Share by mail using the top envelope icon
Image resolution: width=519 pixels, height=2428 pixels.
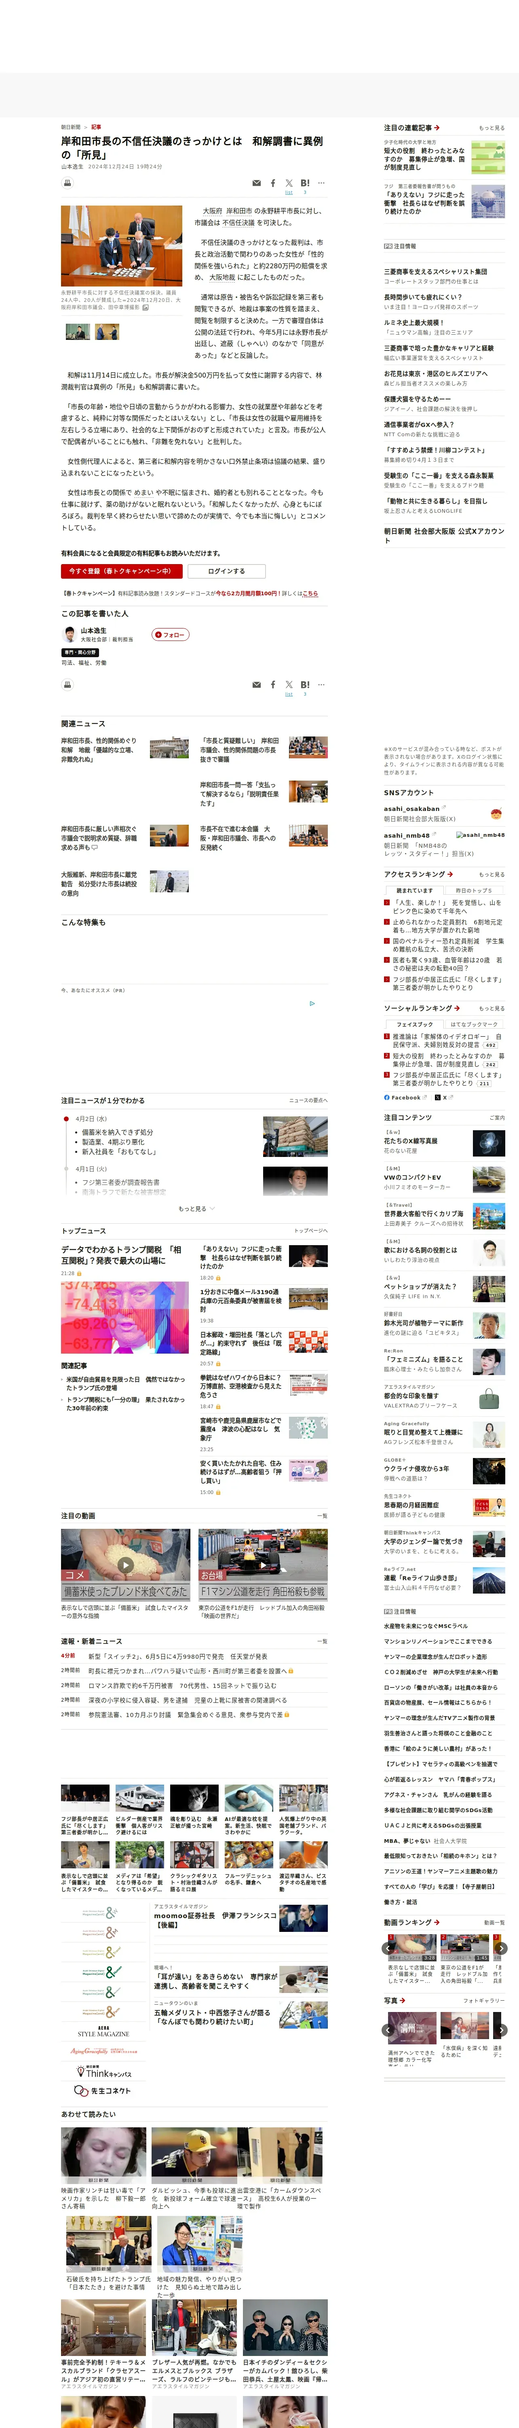click(x=256, y=183)
